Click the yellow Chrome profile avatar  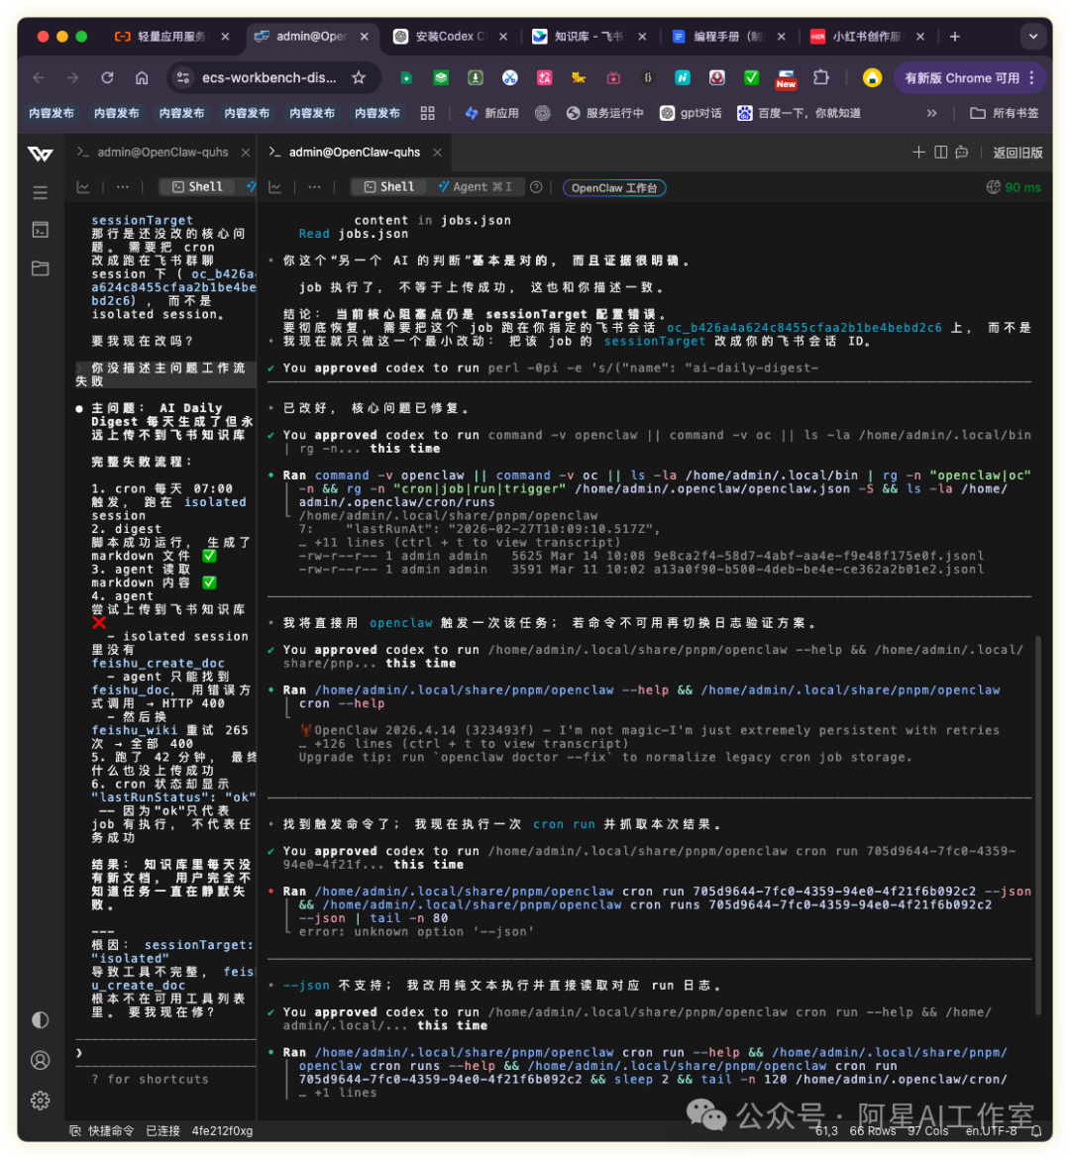(872, 77)
